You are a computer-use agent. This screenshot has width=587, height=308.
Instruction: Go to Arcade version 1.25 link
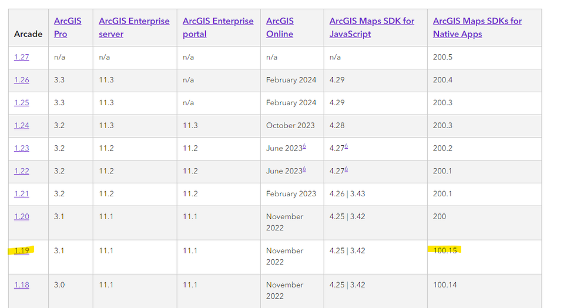pyautogui.click(x=22, y=102)
